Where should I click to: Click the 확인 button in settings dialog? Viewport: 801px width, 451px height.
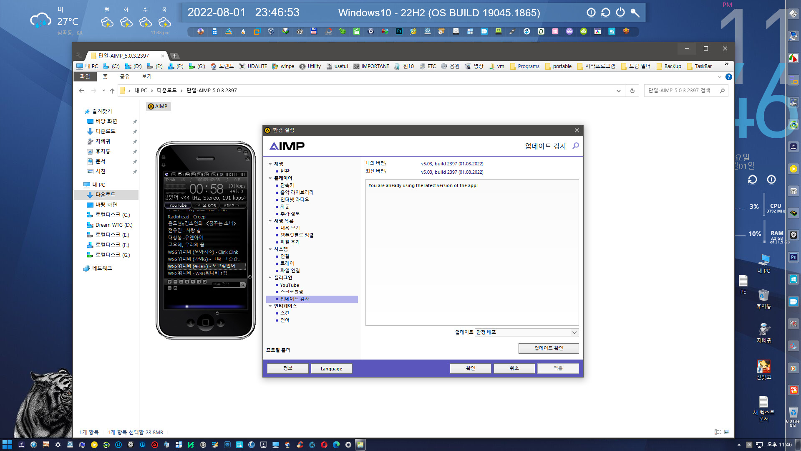pyautogui.click(x=470, y=368)
